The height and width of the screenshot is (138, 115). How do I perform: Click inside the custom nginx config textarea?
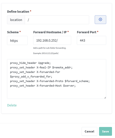coord(57,79)
